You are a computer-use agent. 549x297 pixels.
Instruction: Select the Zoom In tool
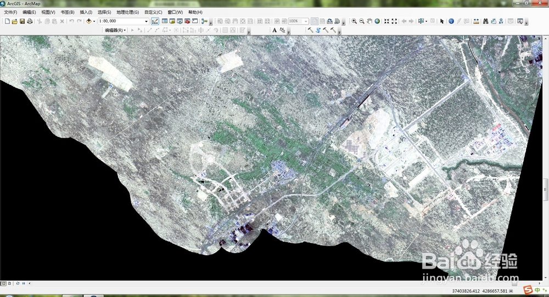click(354, 21)
